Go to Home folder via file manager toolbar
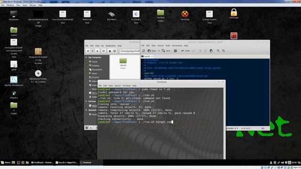This screenshot has width=301, height=169. [x=110, y=51]
